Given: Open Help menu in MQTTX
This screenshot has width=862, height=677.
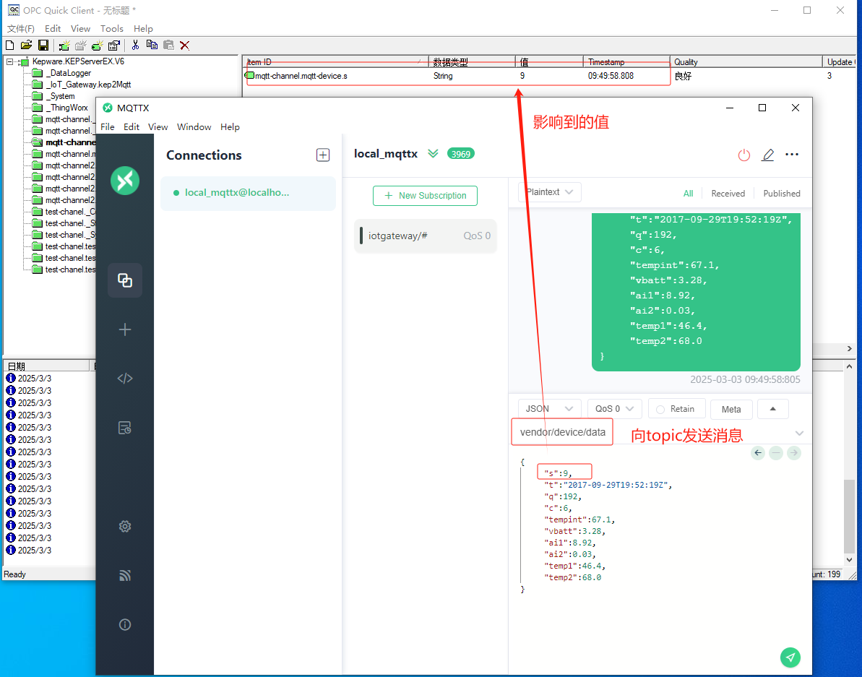Looking at the screenshot, I should click(230, 127).
